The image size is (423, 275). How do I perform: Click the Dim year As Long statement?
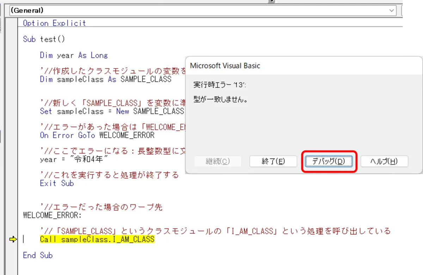point(74,55)
